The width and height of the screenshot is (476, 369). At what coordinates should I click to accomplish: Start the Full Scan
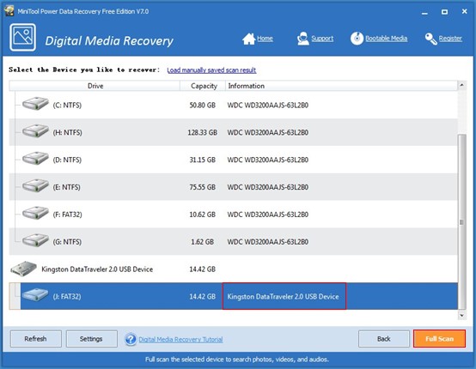point(439,339)
